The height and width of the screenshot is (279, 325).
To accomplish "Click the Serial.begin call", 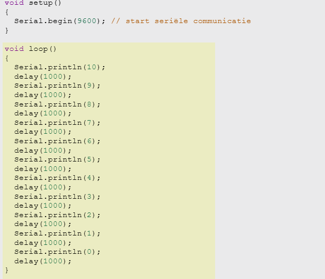I will coord(44,21).
